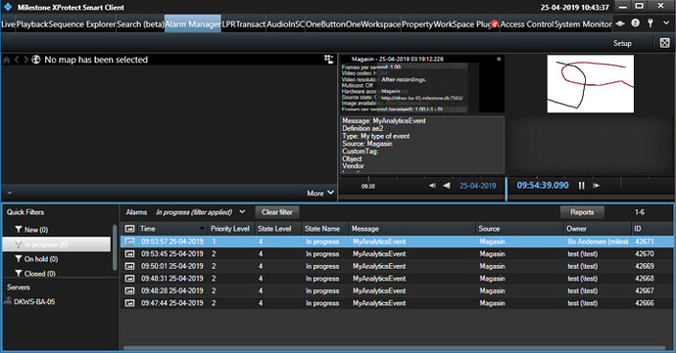This screenshot has width=676, height=353.
Task: Click the image column header icon
Action: [129, 229]
